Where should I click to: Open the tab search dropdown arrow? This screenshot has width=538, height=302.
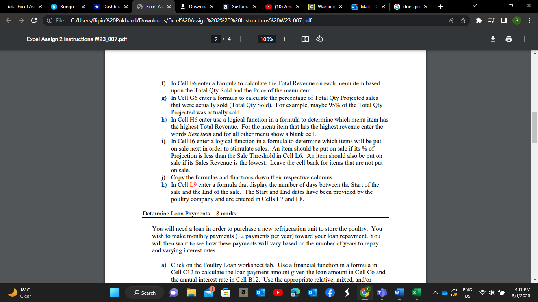point(474,7)
